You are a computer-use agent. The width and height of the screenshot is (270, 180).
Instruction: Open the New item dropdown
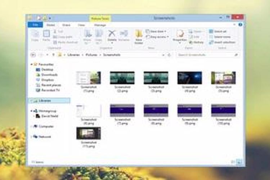[156, 32]
